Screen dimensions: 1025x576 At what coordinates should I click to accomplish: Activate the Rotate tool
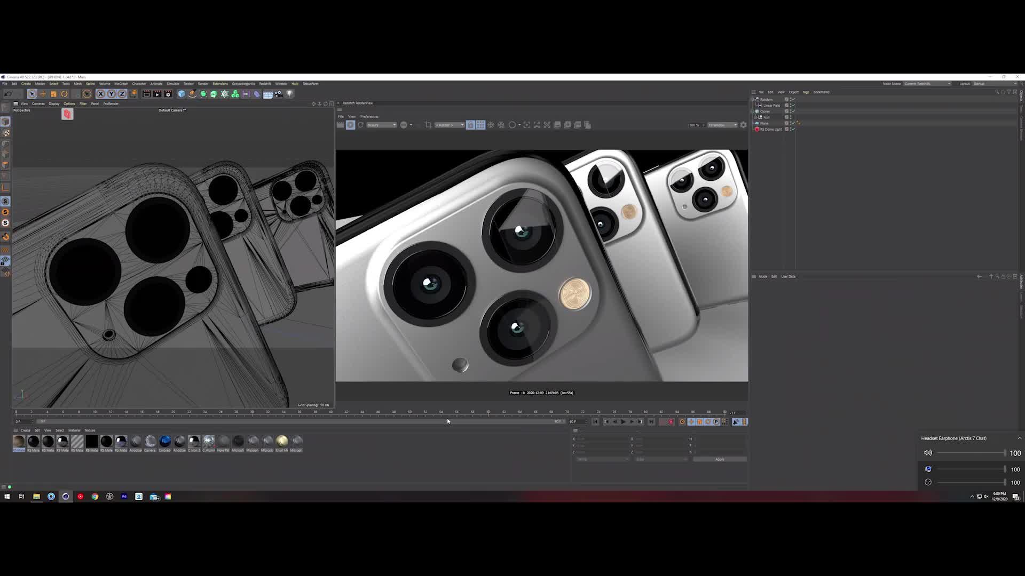(64, 94)
